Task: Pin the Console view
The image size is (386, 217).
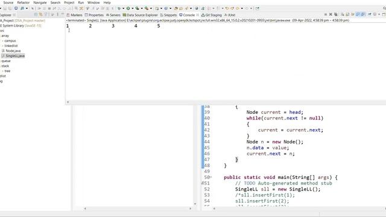Action: (370, 14)
